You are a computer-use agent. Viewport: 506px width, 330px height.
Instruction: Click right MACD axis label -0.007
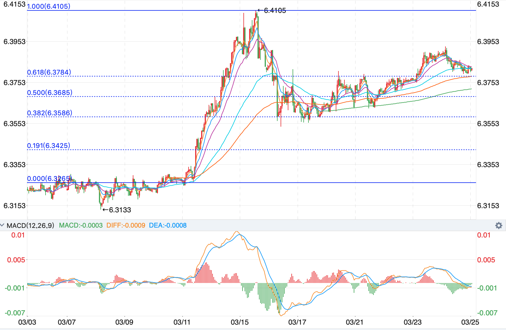click(487, 313)
